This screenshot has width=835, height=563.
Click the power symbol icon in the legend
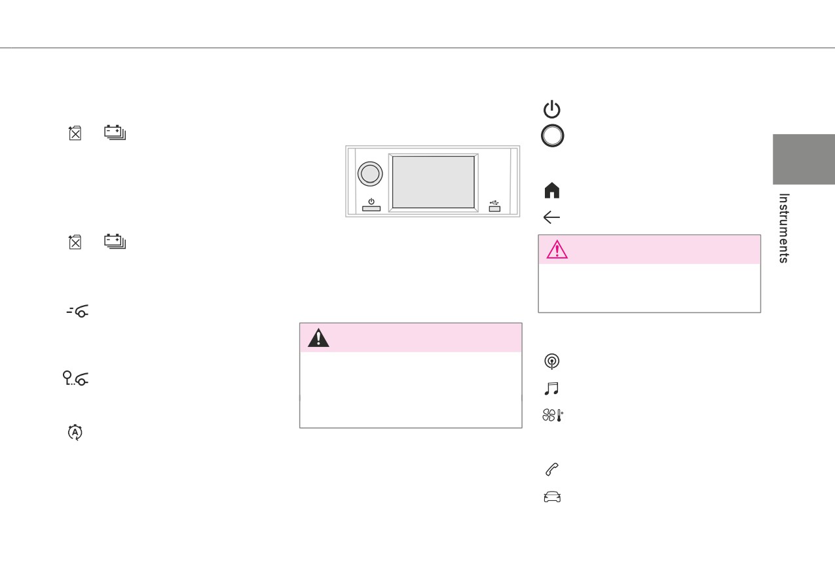(x=552, y=109)
